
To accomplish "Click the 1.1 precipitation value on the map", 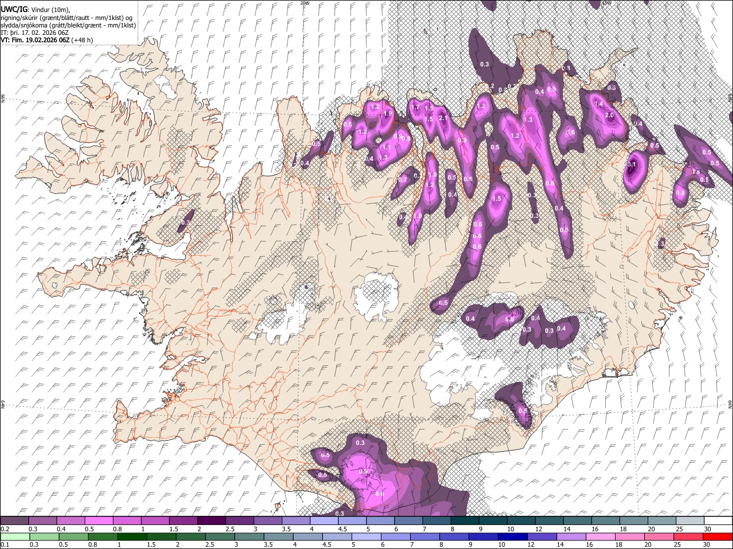I will coord(387,147).
